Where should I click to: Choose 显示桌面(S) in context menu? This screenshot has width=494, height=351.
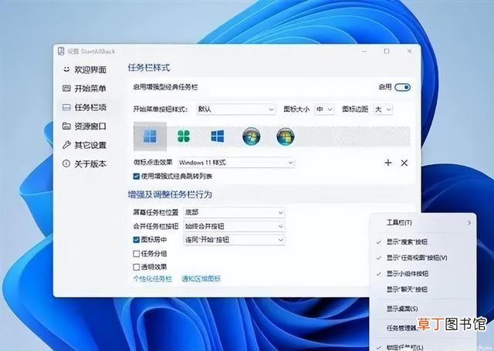pyautogui.click(x=422, y=309)
